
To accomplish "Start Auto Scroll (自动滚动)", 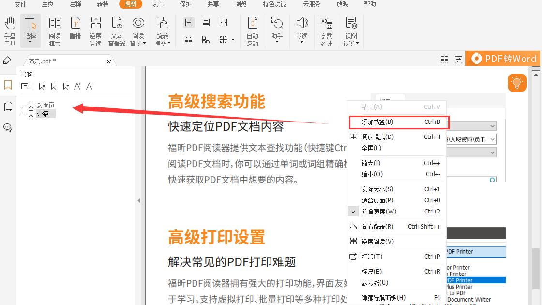I will click(252, 31).
